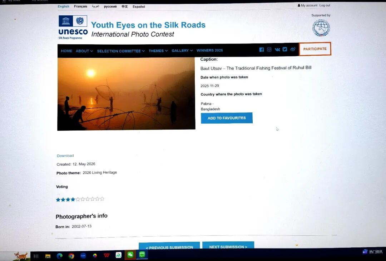
Task: Click the date value 2025-11-29
Action: (210, 86)
